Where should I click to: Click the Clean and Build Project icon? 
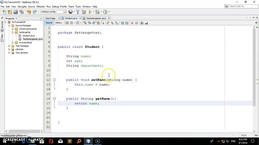pos(84,12)
